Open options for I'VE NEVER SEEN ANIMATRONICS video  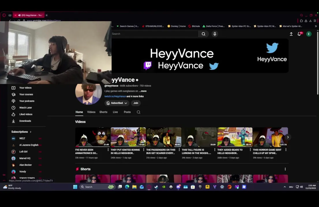108,150
